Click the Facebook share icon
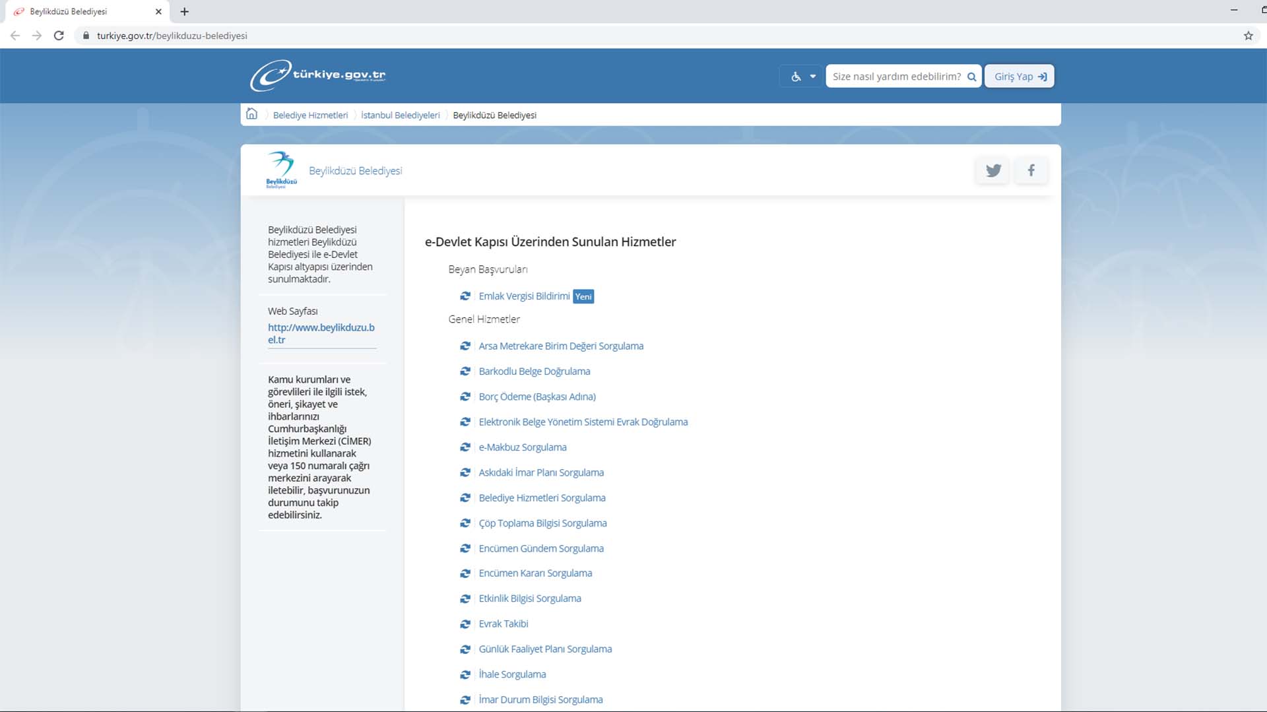Viewport: 1267px width, 712px height. pyautogui.click(x=1031, y=171)
